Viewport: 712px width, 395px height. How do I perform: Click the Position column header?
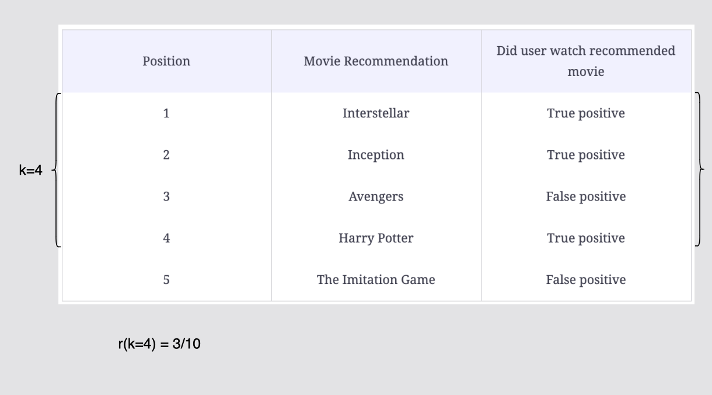tap(166, 61)
